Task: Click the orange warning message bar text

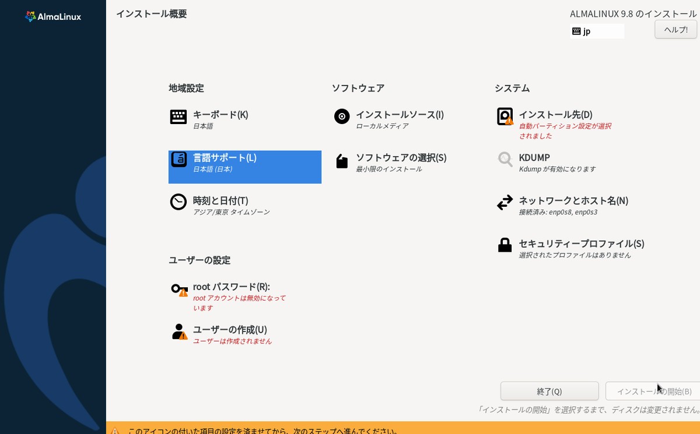Action: coord(264,431)
